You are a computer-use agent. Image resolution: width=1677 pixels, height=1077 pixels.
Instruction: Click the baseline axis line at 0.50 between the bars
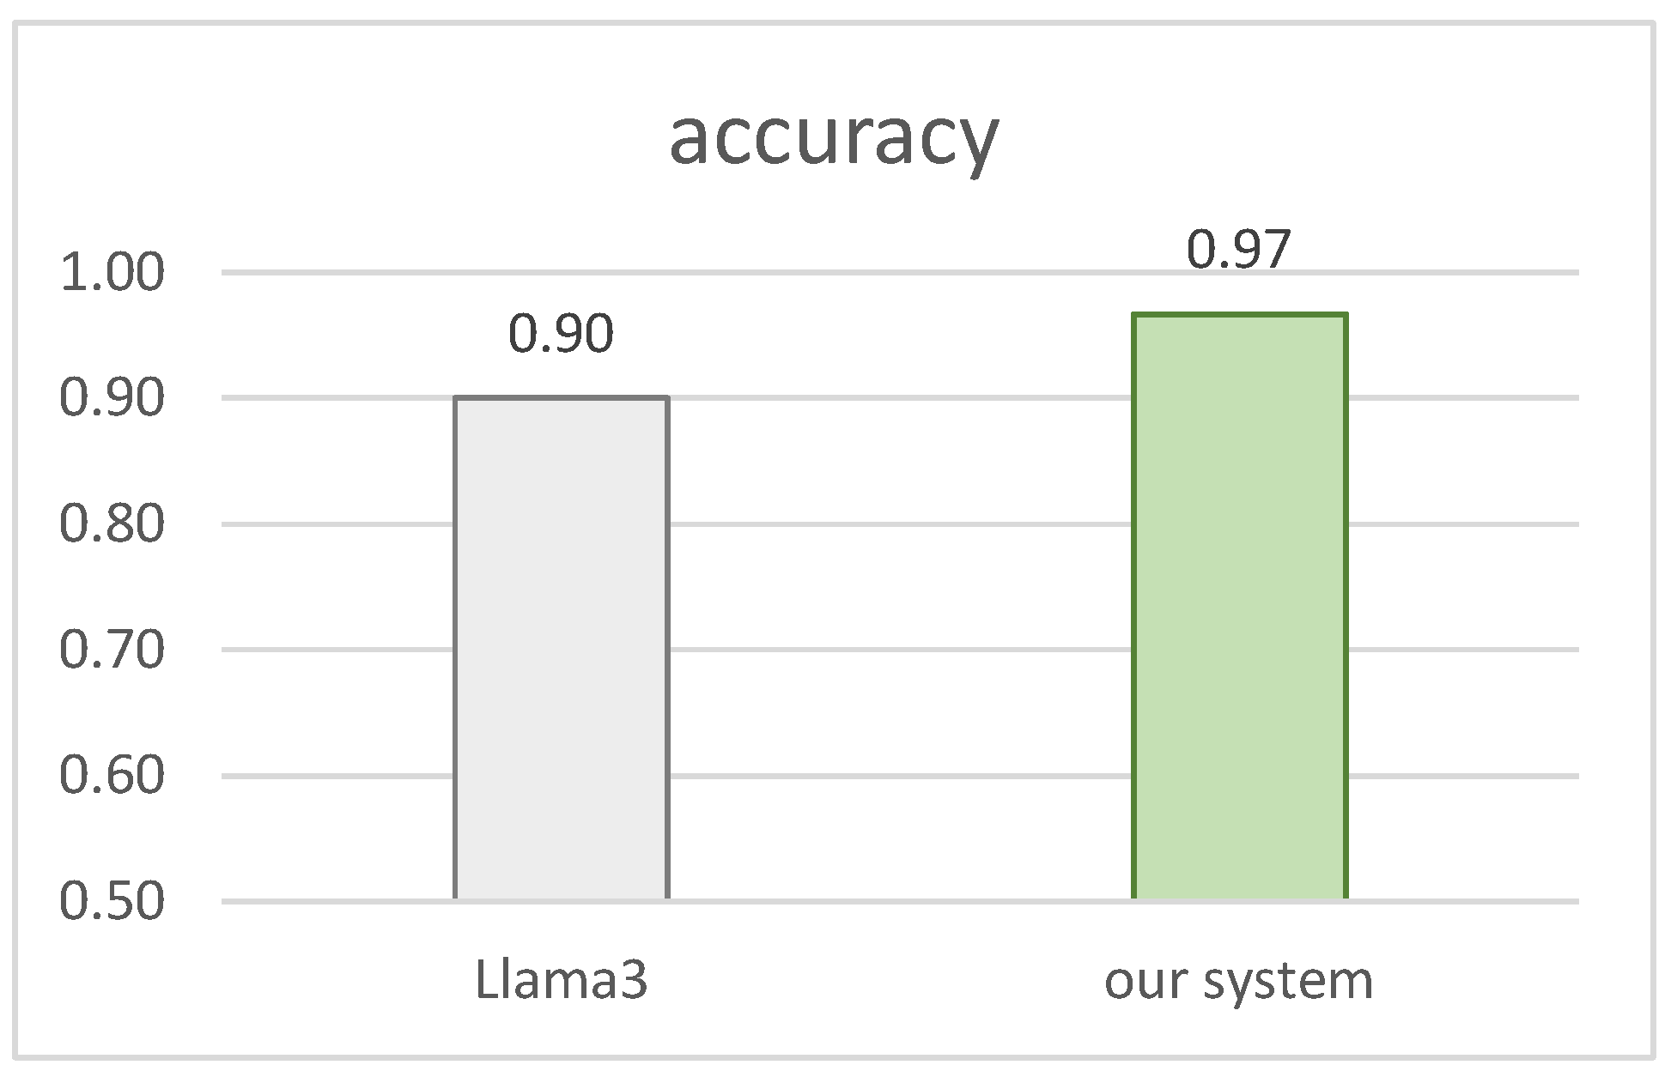click(x=900, y=901)
